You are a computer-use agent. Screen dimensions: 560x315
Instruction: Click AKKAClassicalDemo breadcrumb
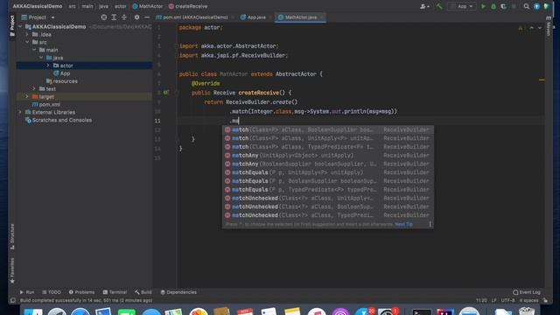38,6
